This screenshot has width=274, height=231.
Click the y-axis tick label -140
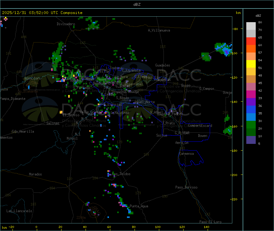coord(234,102)
